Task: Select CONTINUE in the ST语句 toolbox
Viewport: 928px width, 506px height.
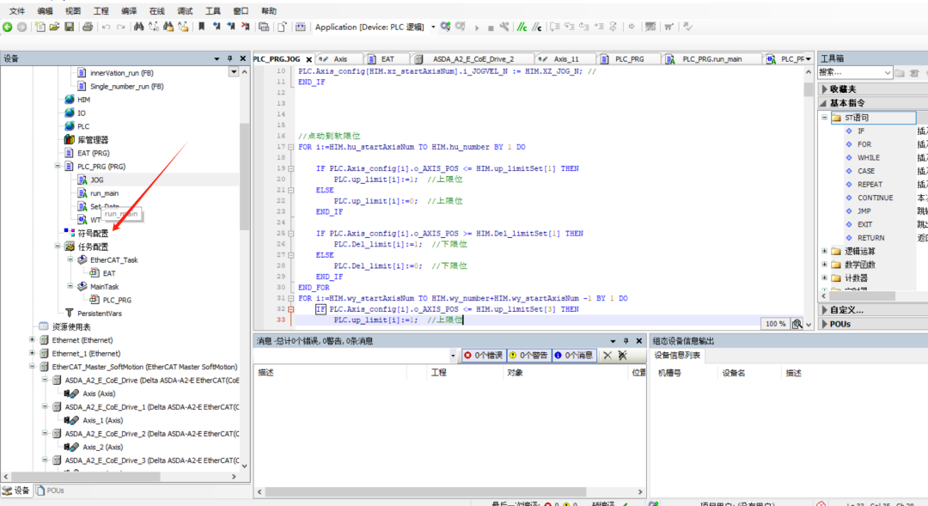Action: [875, 198]
